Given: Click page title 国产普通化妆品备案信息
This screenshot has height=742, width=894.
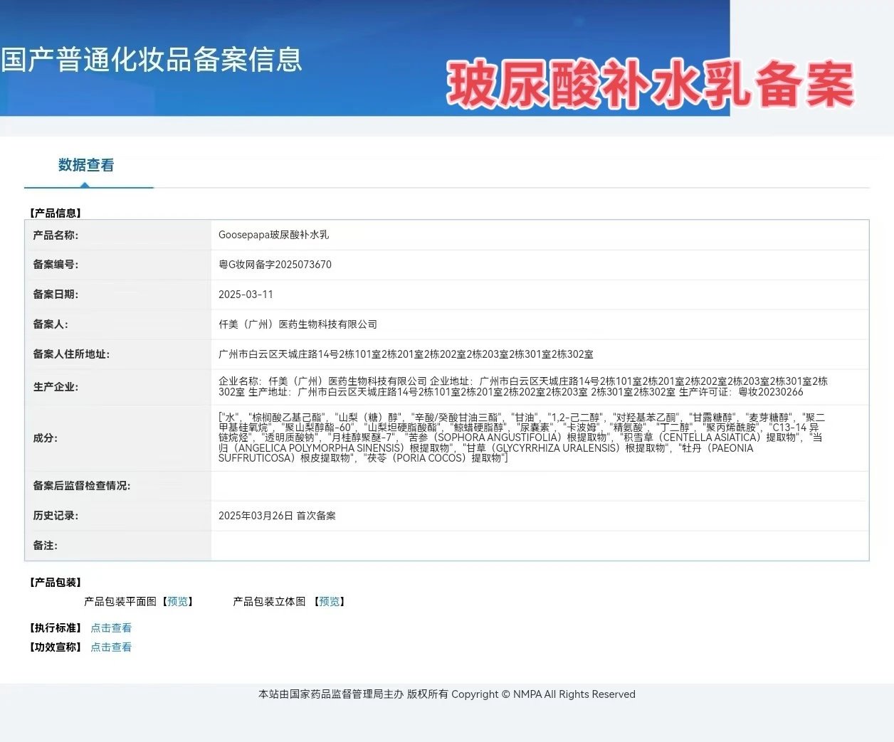Looking at the screenshot, I should point(152,60).
